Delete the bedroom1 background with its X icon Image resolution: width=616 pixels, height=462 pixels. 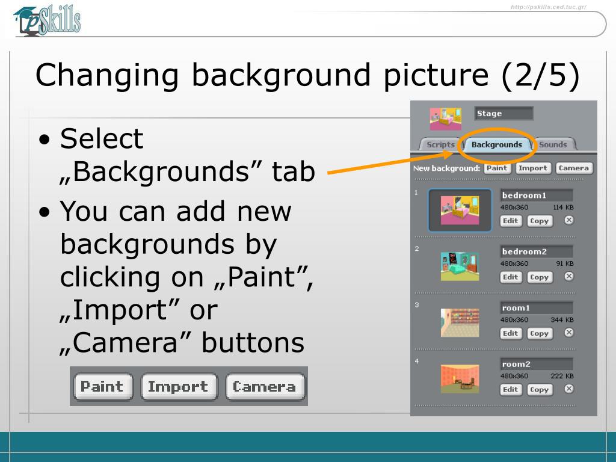click(x=569, y=220)
